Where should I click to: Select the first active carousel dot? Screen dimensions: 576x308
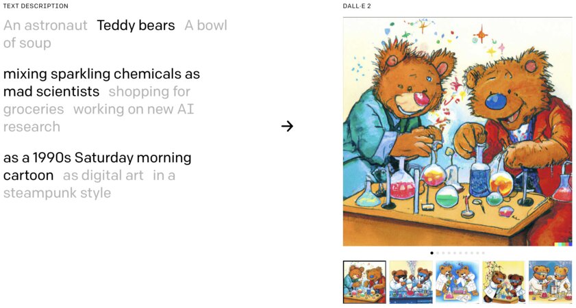(431, 253)
